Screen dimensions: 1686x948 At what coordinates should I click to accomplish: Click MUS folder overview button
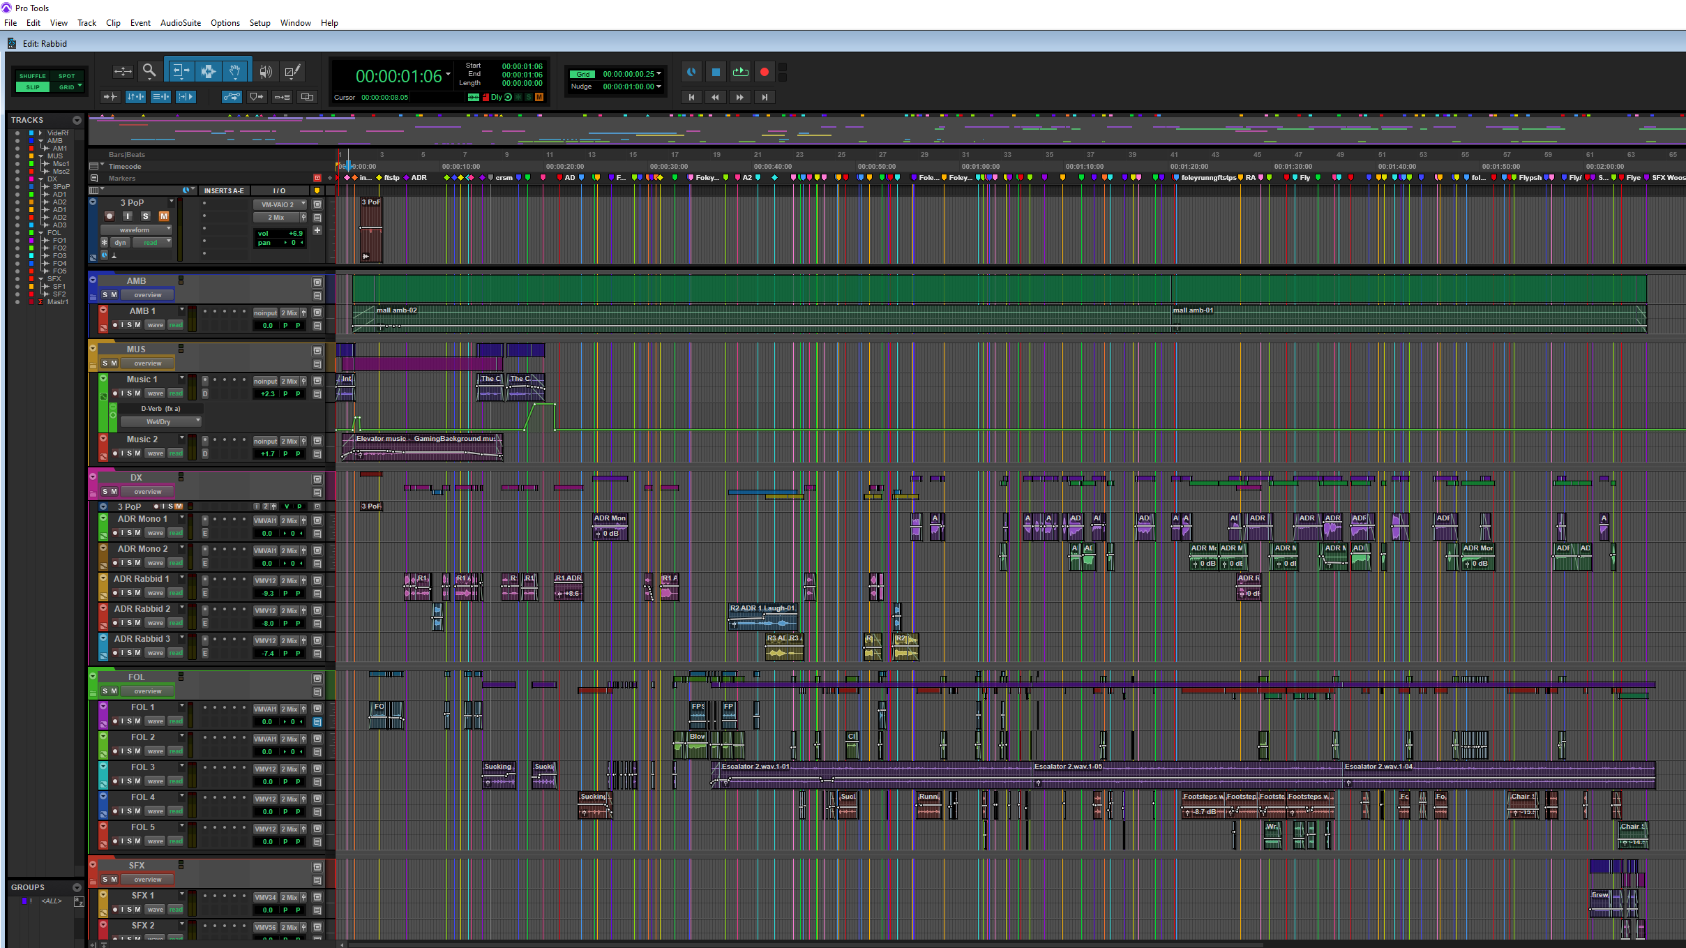coord(147,363)
